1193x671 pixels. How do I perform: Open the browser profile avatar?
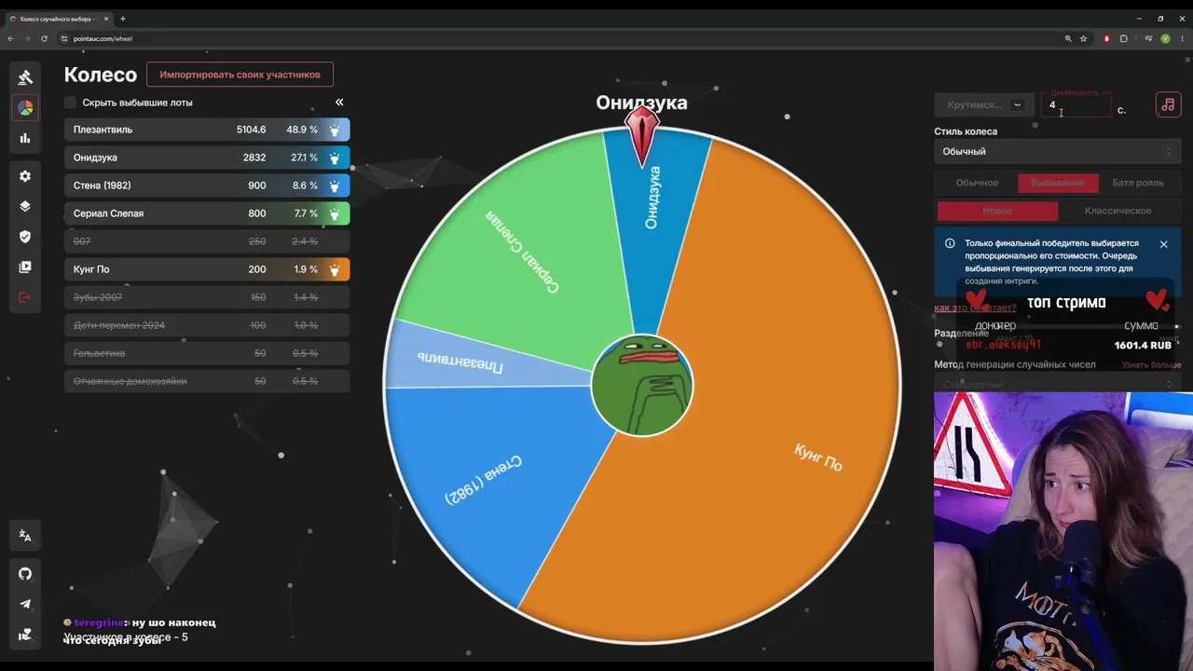pyautogui.click(x=1165, y=38)
